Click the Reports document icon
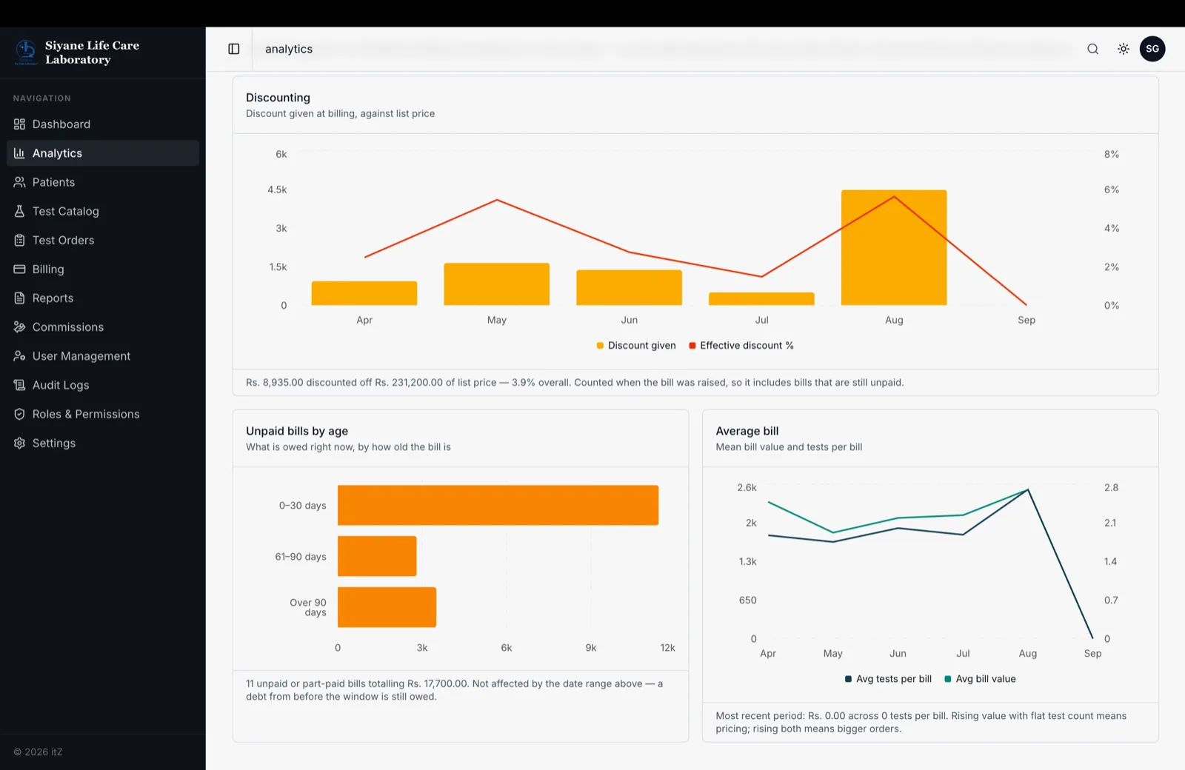The height and width of the screenshot is (770, 1185). click(x=19, y=298)
